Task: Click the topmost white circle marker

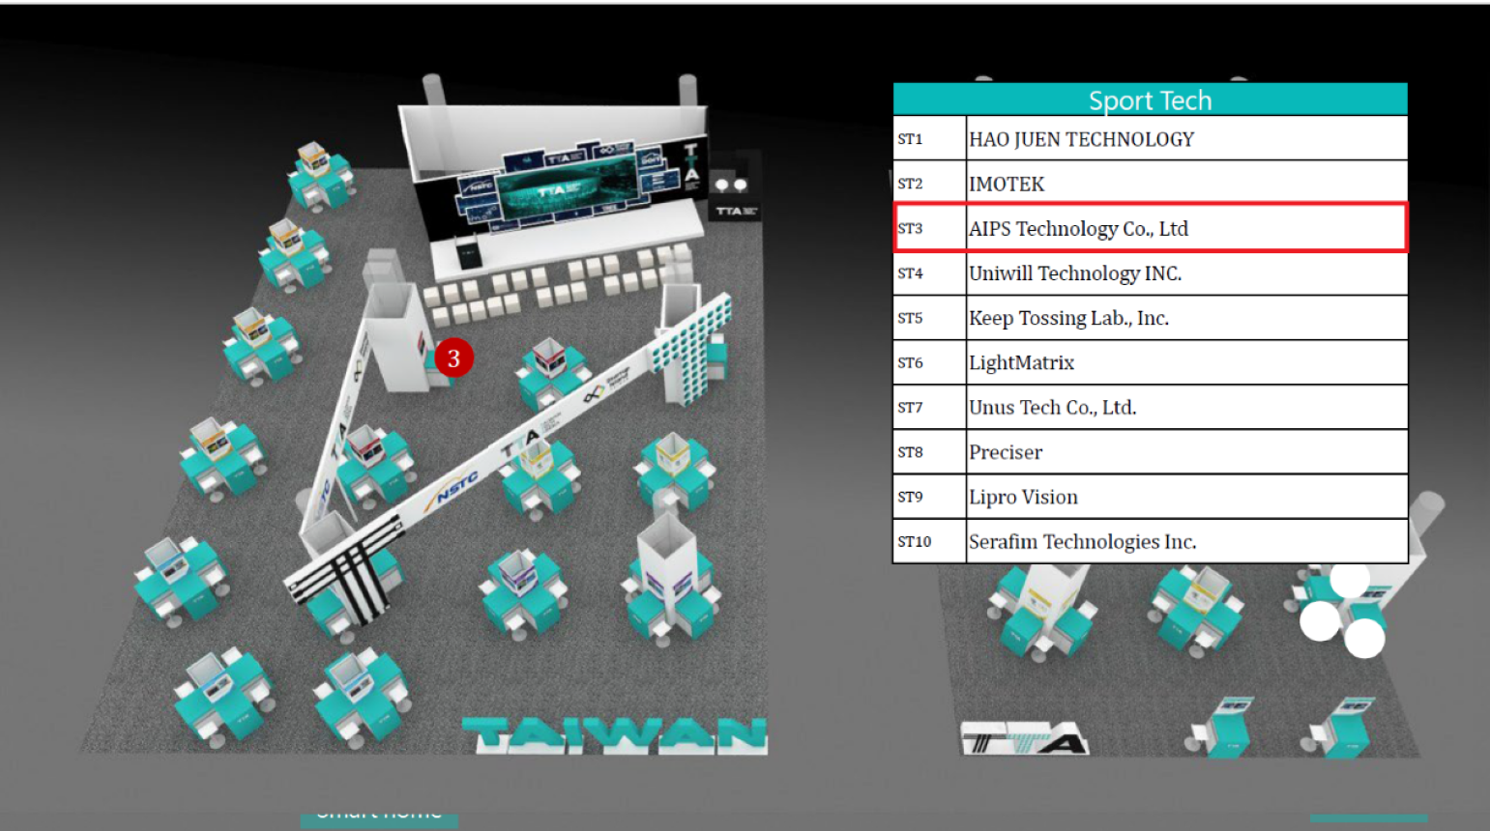Action: [1349, 580]
